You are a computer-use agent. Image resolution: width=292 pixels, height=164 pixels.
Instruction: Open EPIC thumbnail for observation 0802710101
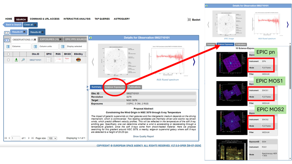[49, 60]
